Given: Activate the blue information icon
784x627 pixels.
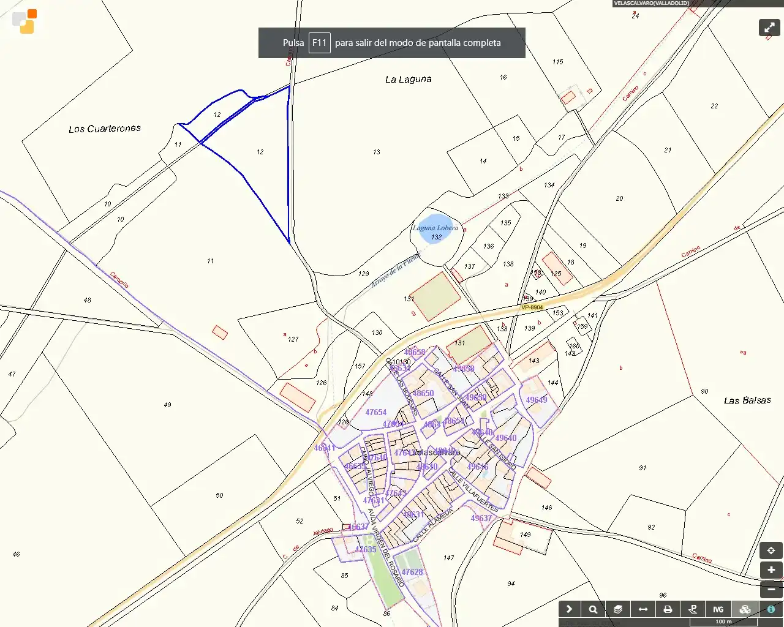Looking at the screenshot, I should click(x=771, y=609).
